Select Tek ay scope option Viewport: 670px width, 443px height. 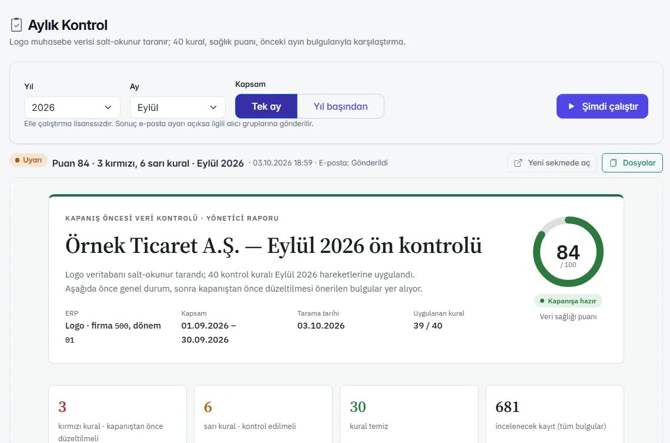(266, 106)
